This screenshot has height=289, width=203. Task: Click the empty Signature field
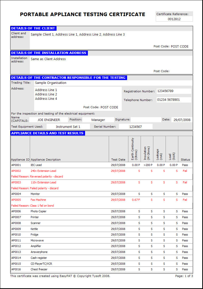pos(146,120)
